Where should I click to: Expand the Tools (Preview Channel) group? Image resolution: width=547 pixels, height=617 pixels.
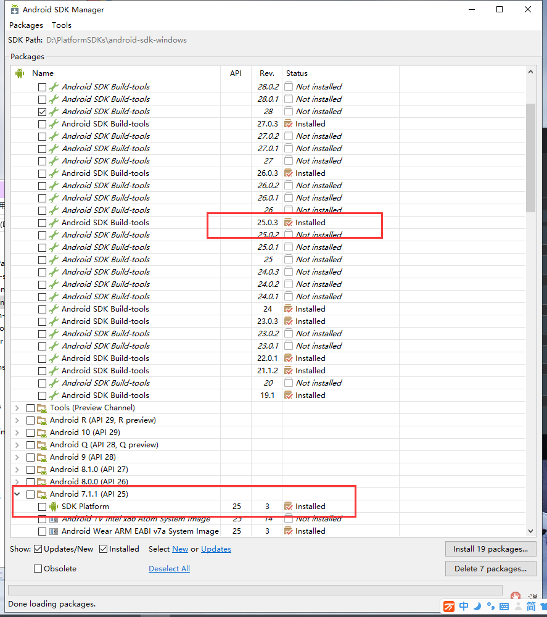pyautogui.click(x=17, y=408)
